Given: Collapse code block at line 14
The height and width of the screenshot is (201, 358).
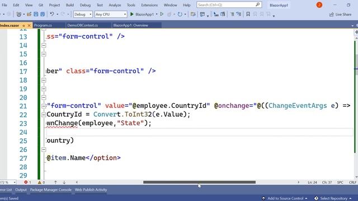Looking at the screenshot, I should [x=44, y=45].
